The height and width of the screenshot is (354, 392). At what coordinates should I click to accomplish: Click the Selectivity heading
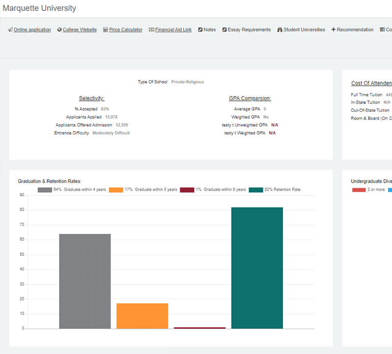point(92,98)
